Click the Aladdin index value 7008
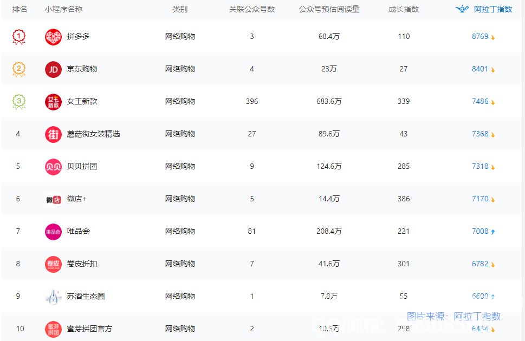Screen dimensions: 525x341 (480, 231)
